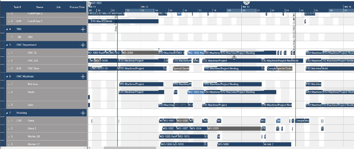Collapse the Finishing group

tap(6, 113)
